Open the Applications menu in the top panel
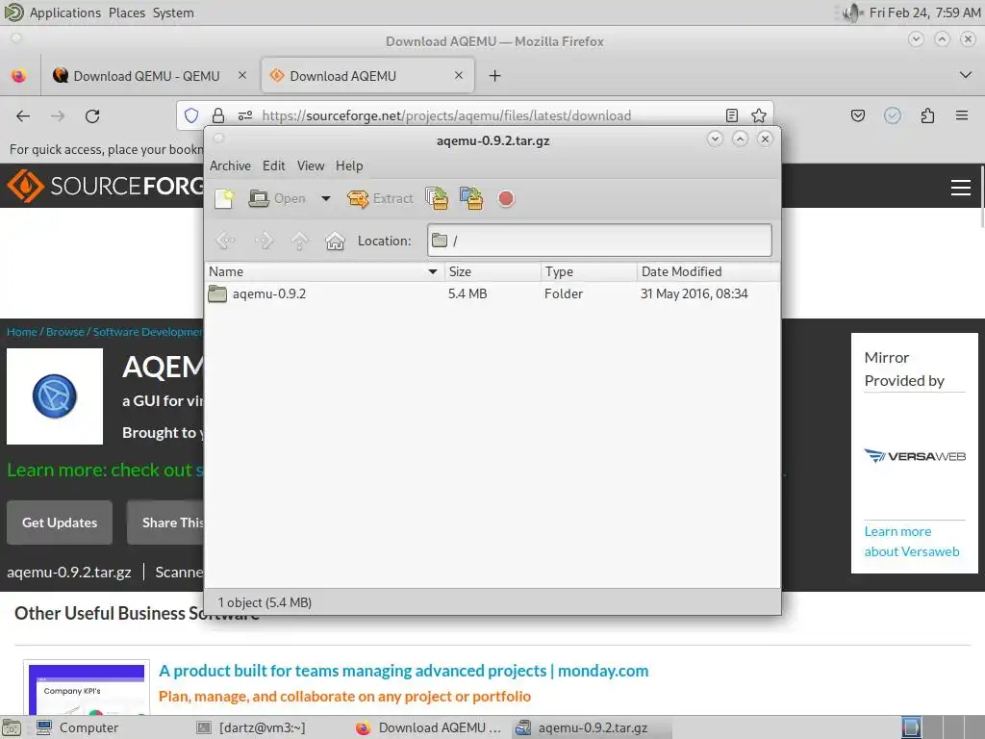The image size is (985, 739). [x=64, y=13]
